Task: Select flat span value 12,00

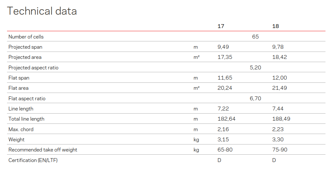Action: (279, 78)
